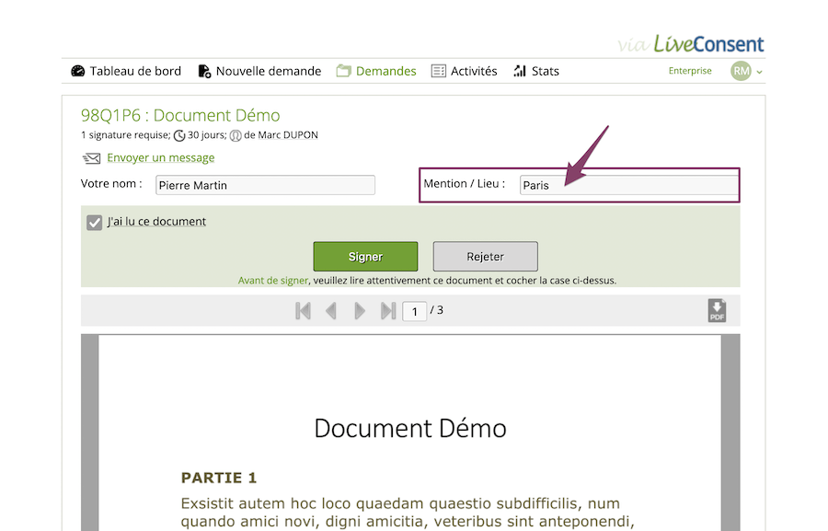Advance to the next document page

click(360, 311)
